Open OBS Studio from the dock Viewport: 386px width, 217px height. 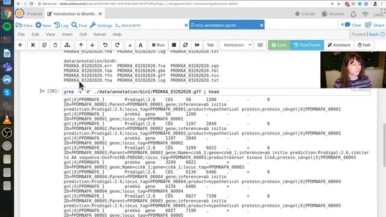(x=7, y=133)
